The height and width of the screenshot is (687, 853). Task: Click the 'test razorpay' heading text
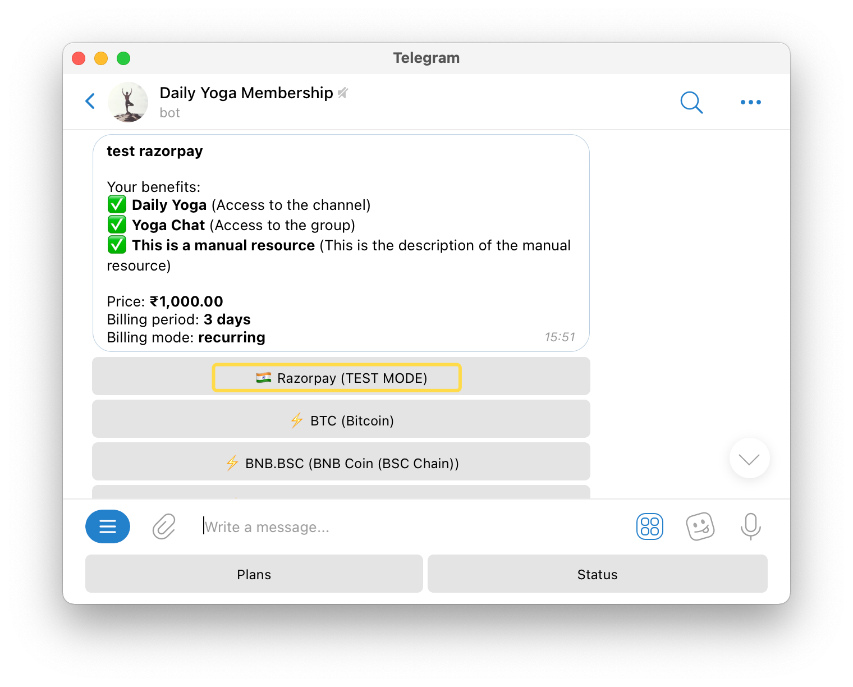click(x=155, y=151)
